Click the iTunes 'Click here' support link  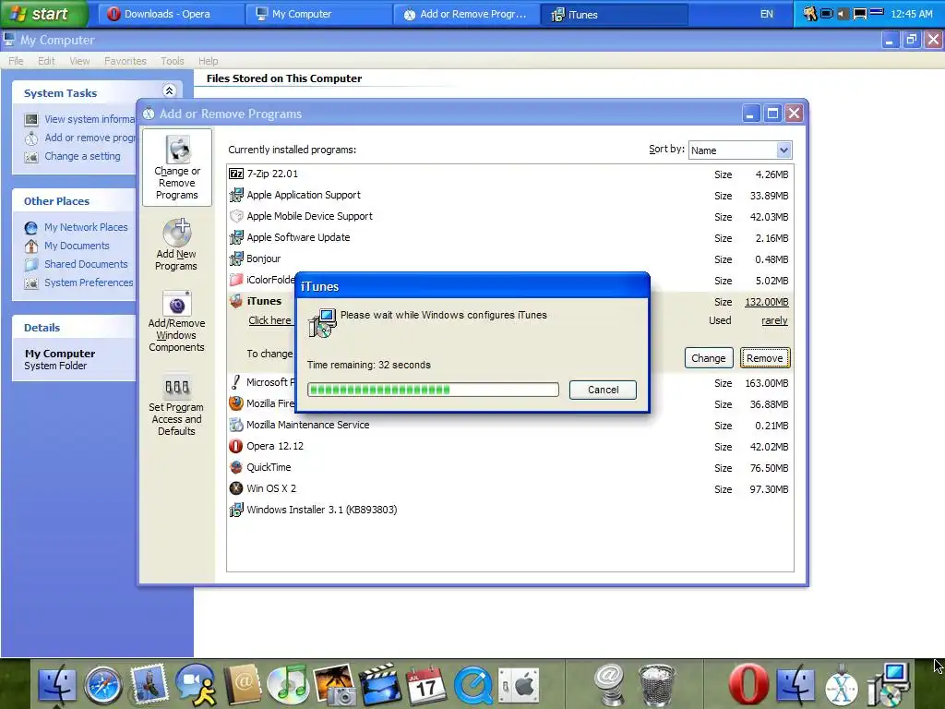pos(270,320)
